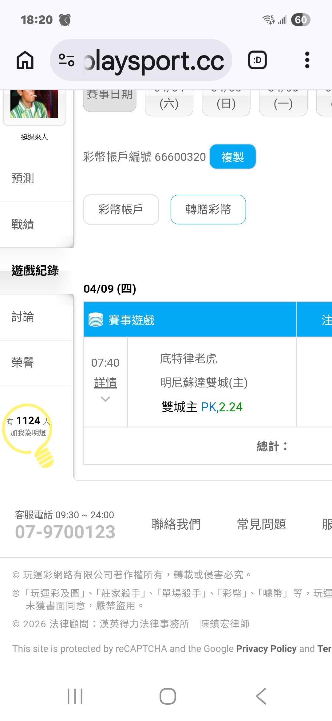Open the 聯絡我們 footer link
Image resolution: width=332 pixels, height=721 pixels.
(176, 524)
